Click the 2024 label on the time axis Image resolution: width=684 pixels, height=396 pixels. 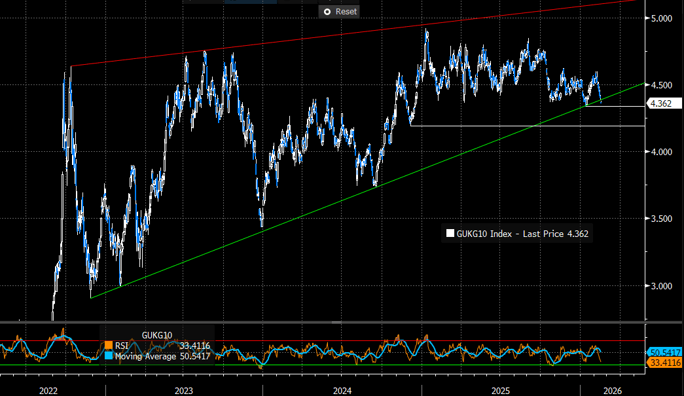click(x=342, y=390)
